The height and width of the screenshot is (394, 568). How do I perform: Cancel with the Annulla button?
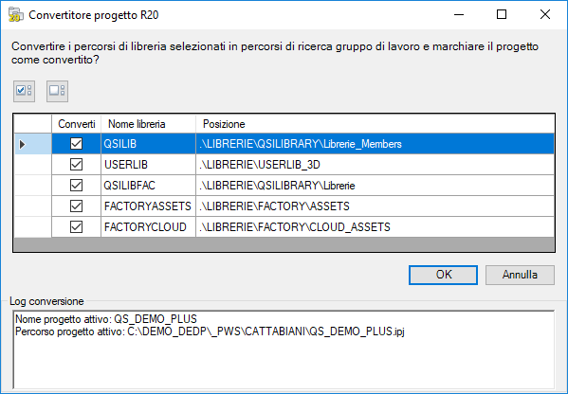(x=520, y=275)
